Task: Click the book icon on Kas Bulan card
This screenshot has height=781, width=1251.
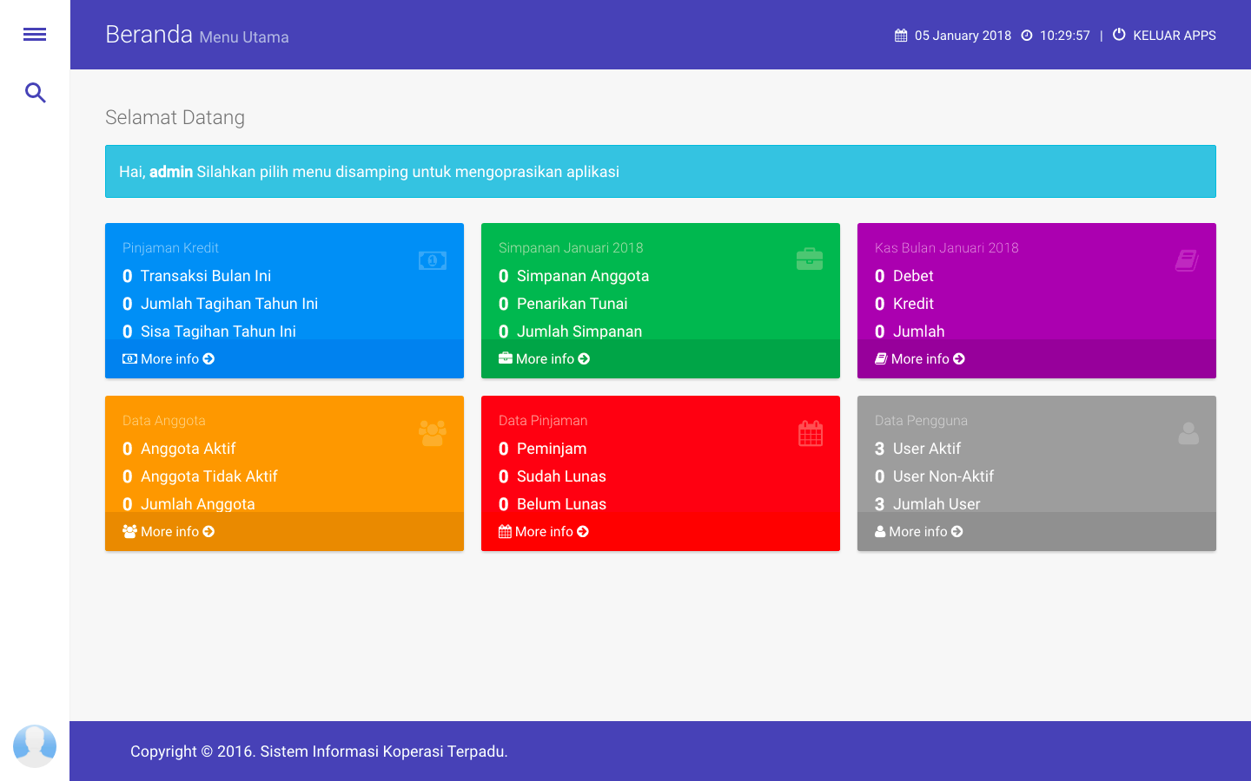Action: 1187,259
